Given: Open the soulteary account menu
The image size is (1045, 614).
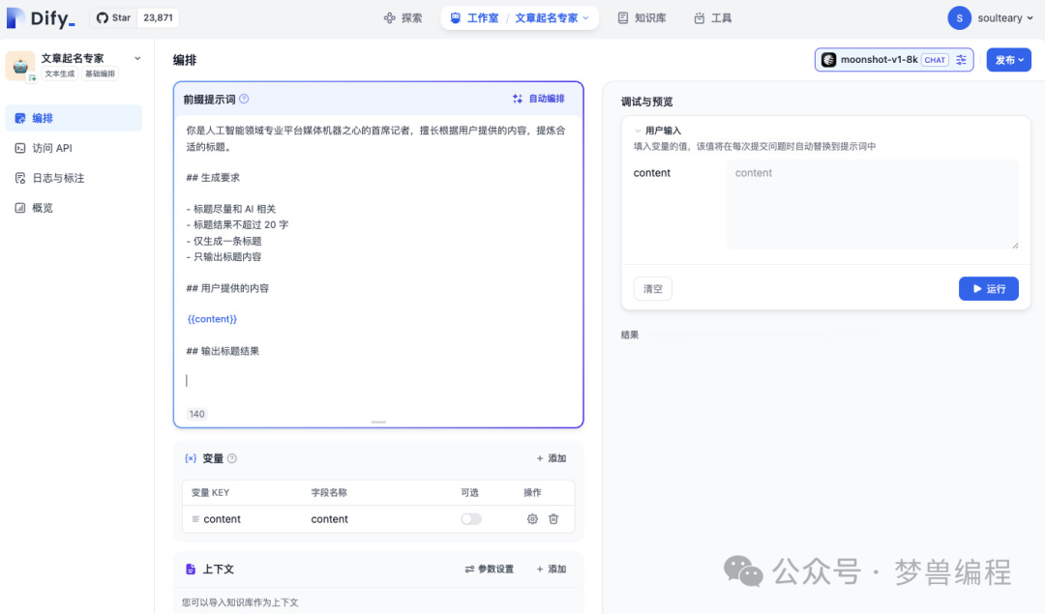Looking at the screenshot, I should (990, 17).
